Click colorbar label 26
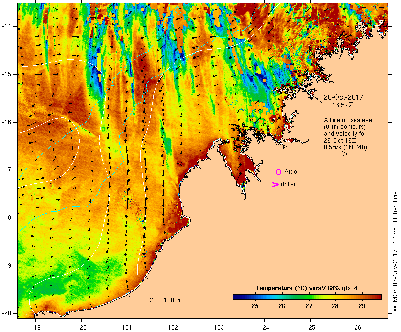 (282, 306)
